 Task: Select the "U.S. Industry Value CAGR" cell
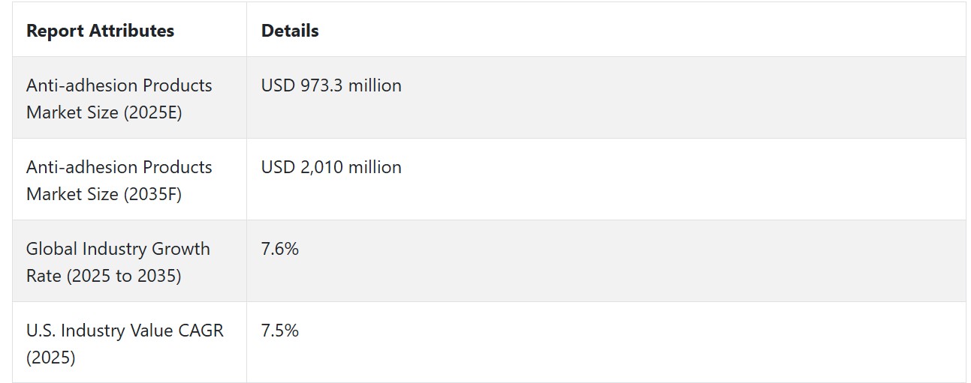(129, 343)
